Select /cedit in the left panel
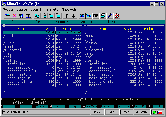 (x=42, y=36)
